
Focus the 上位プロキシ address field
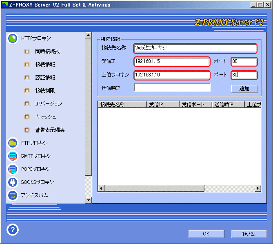click(172, 75)
